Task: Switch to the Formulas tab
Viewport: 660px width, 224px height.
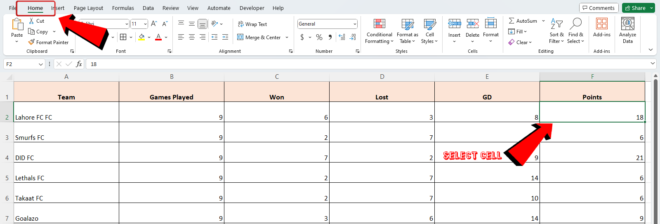Action: 123,8
